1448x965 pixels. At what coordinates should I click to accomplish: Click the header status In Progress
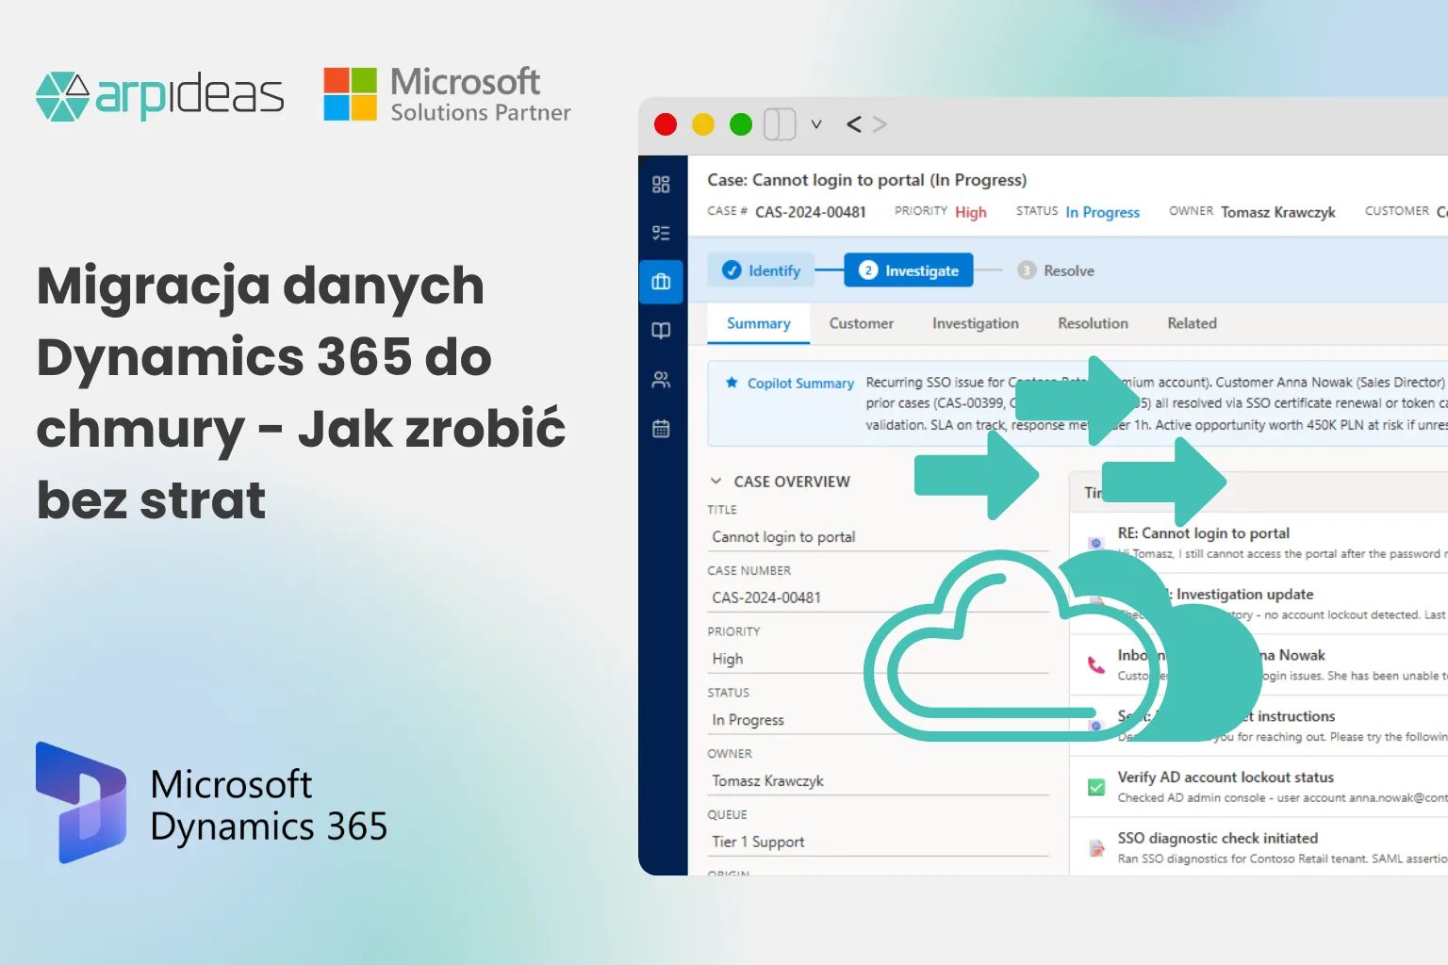(x=1102, y=212)
